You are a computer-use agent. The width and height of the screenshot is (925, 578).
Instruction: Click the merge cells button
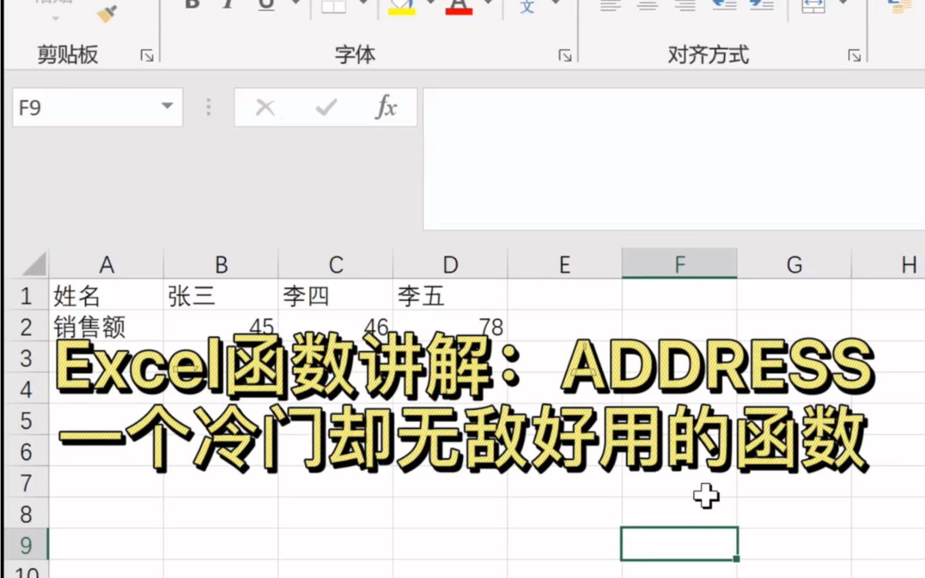[814, 6]
